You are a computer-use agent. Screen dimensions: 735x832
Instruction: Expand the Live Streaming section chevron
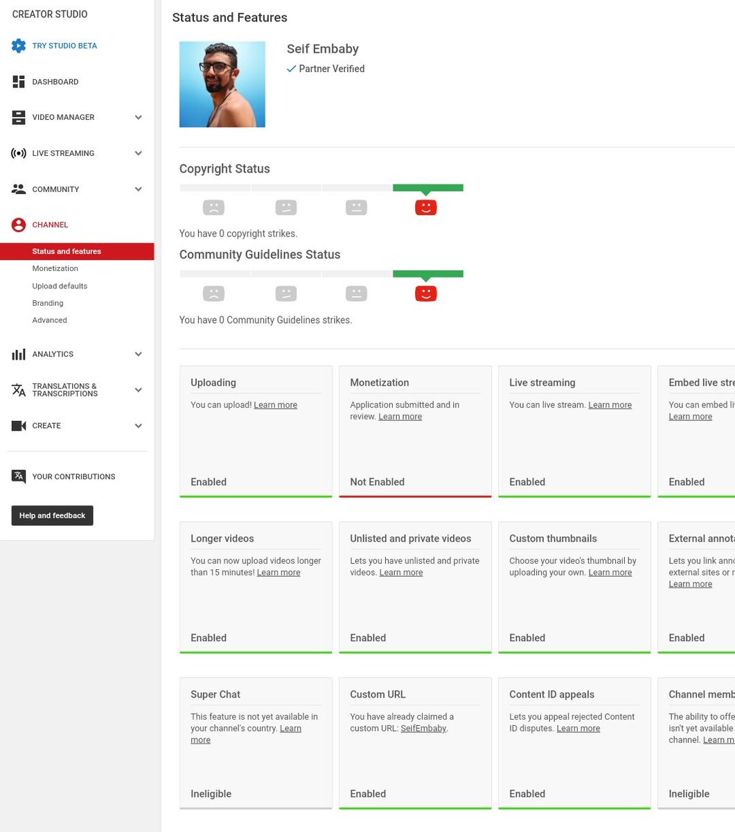click(x=139, y=153)
